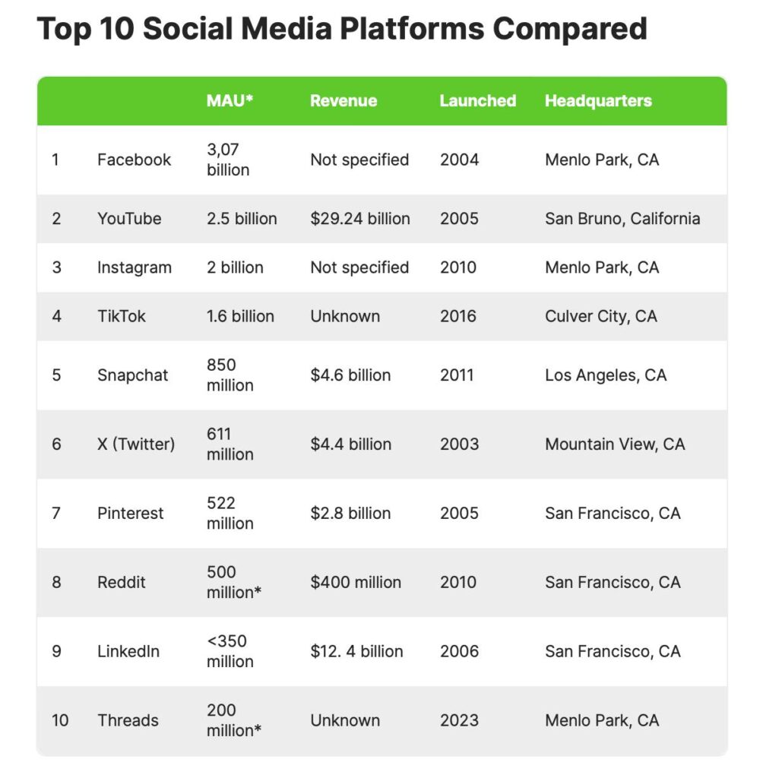Click YouTube's $29.24 billion revenue cell
Viewport: 763px width, 778px height.
360,219
